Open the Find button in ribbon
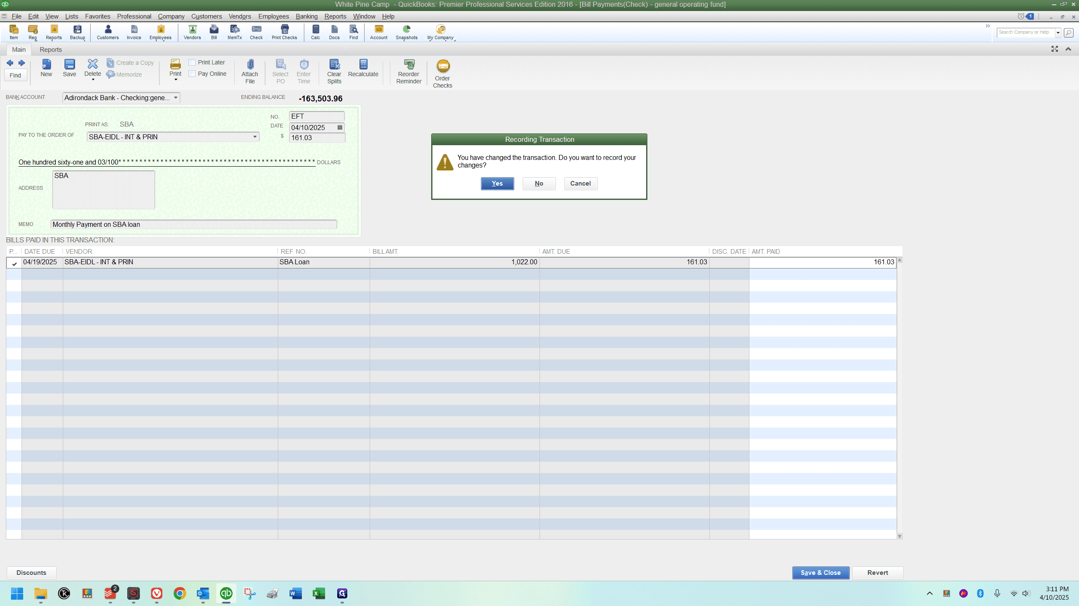Screen dimensions: 1079x606 [16, 75]
